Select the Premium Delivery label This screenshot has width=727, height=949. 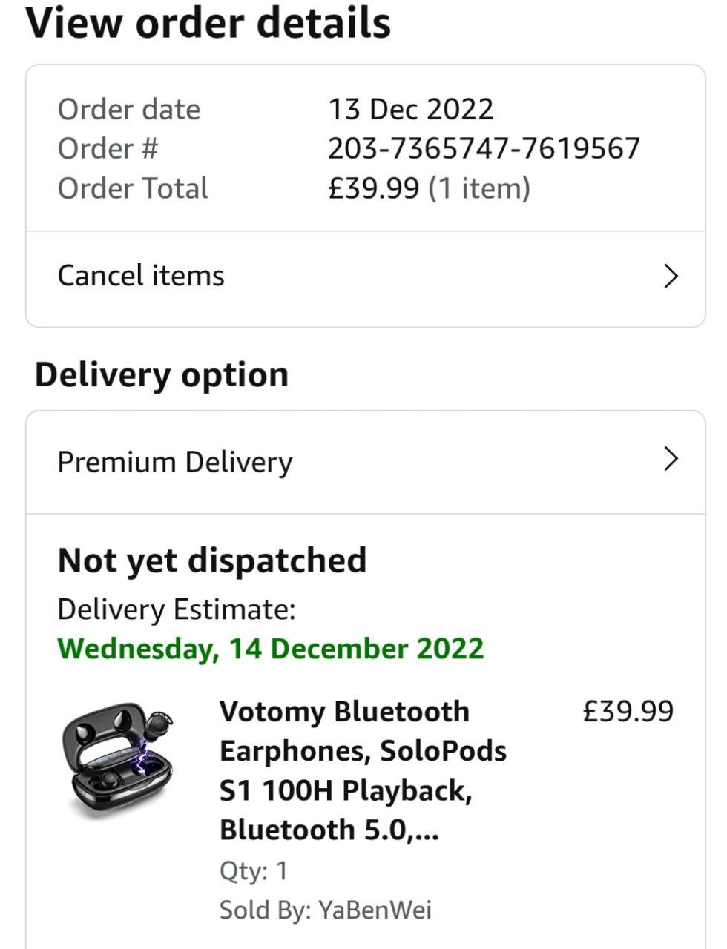click(175, 462)
